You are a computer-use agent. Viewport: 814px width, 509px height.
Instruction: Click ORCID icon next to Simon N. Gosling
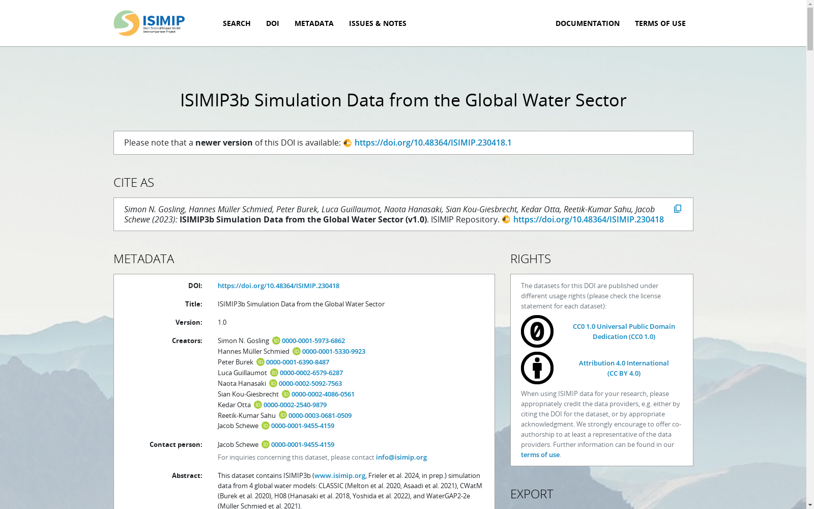276,341
